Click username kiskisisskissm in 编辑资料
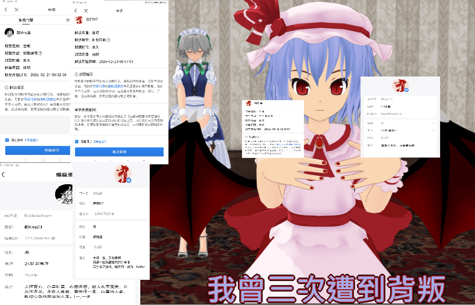The width and height of the screenshot is (475, 305). [38, 216]
